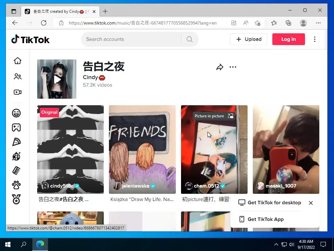The height and width of the screenshot is (251, 334).
Task: Select the comedy smiley face category icon
Action: coord(16,113)
